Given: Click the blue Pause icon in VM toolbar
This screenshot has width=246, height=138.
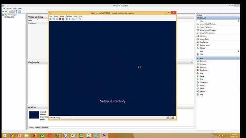Looking at the screenshot, I should point(66,19).
